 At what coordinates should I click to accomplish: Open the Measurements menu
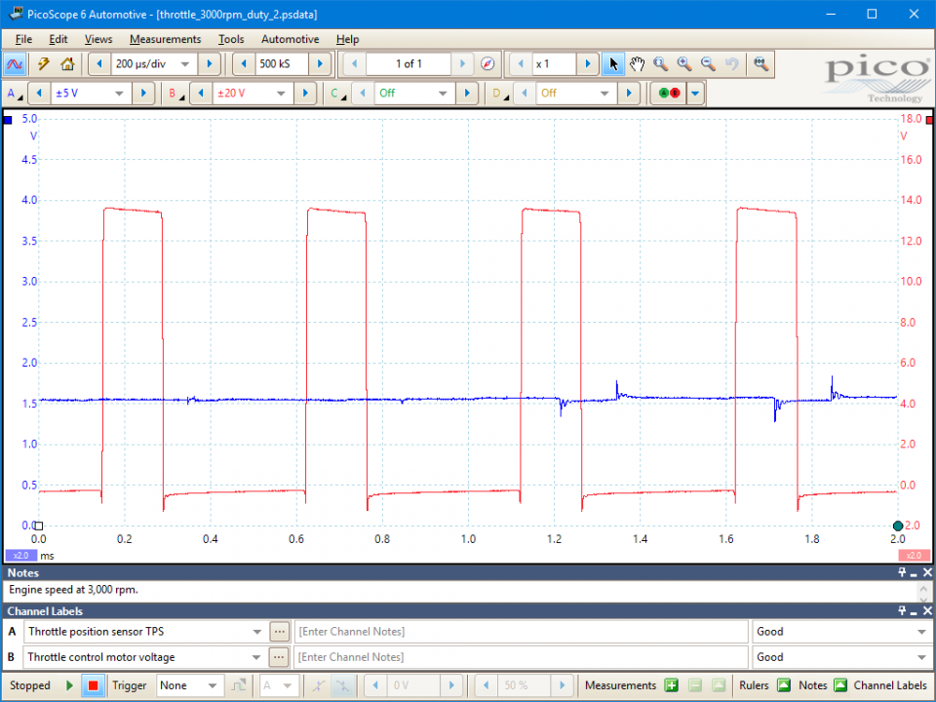click(166, 39)
